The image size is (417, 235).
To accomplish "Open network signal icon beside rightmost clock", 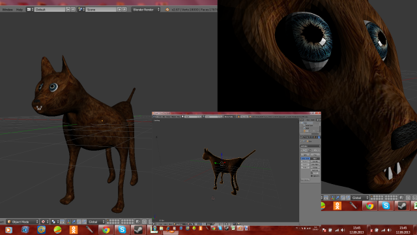I will click(383, 230).
